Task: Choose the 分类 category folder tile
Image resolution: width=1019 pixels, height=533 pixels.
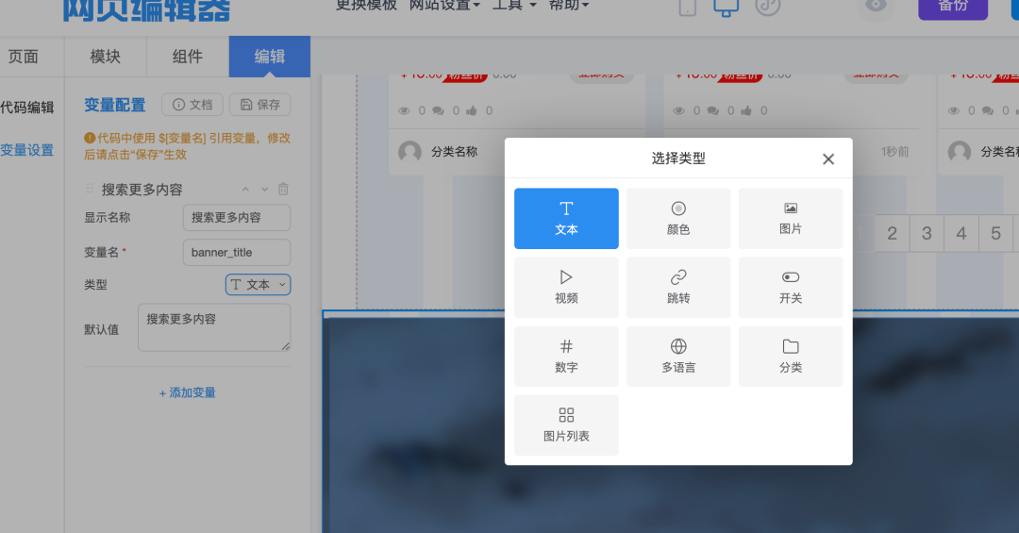Action: [791, 357]
